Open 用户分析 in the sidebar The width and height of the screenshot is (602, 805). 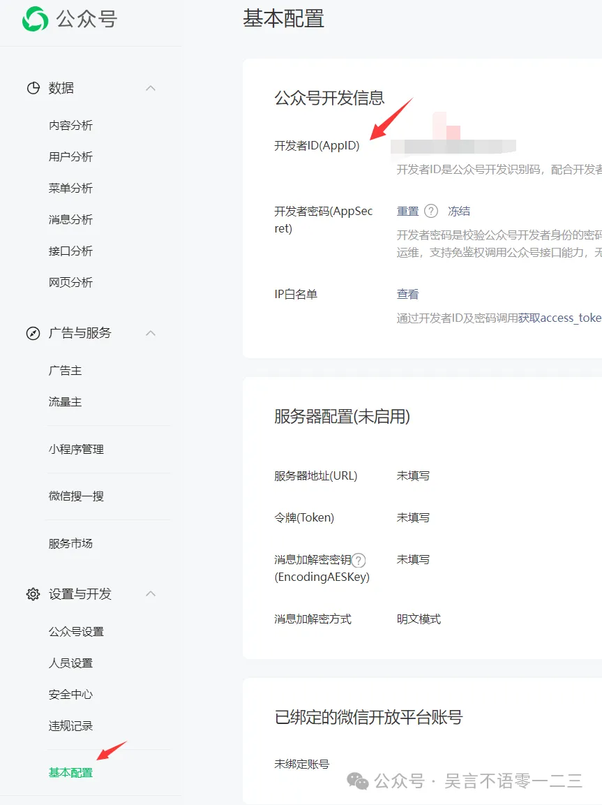pyautogui.click(x=70, y=157)
